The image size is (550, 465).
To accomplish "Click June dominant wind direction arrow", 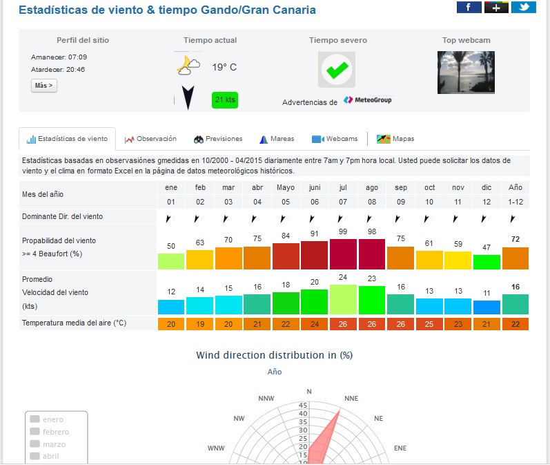I will point(311,219).
